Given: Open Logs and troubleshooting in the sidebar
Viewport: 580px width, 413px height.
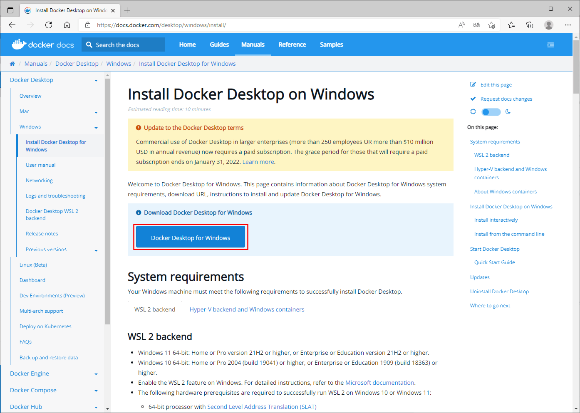Looking at the screenshot, I should click(55, 196).
